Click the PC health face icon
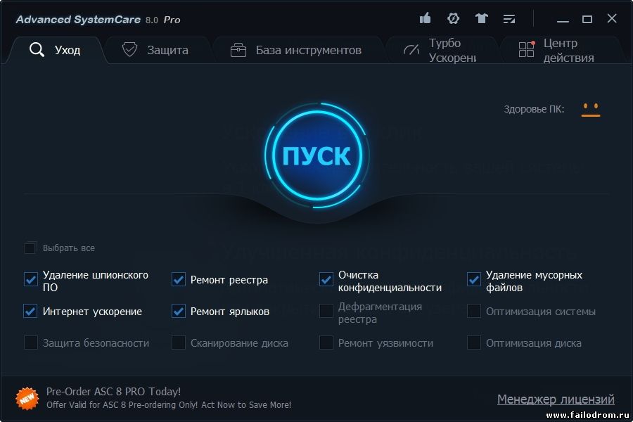The width and height of the screenshot is (633, 422). coord(591,110)
